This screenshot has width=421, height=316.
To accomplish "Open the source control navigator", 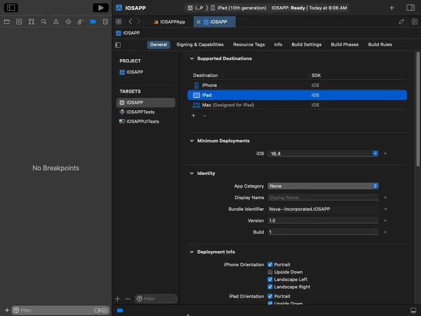I will click(x=19, y=22).
